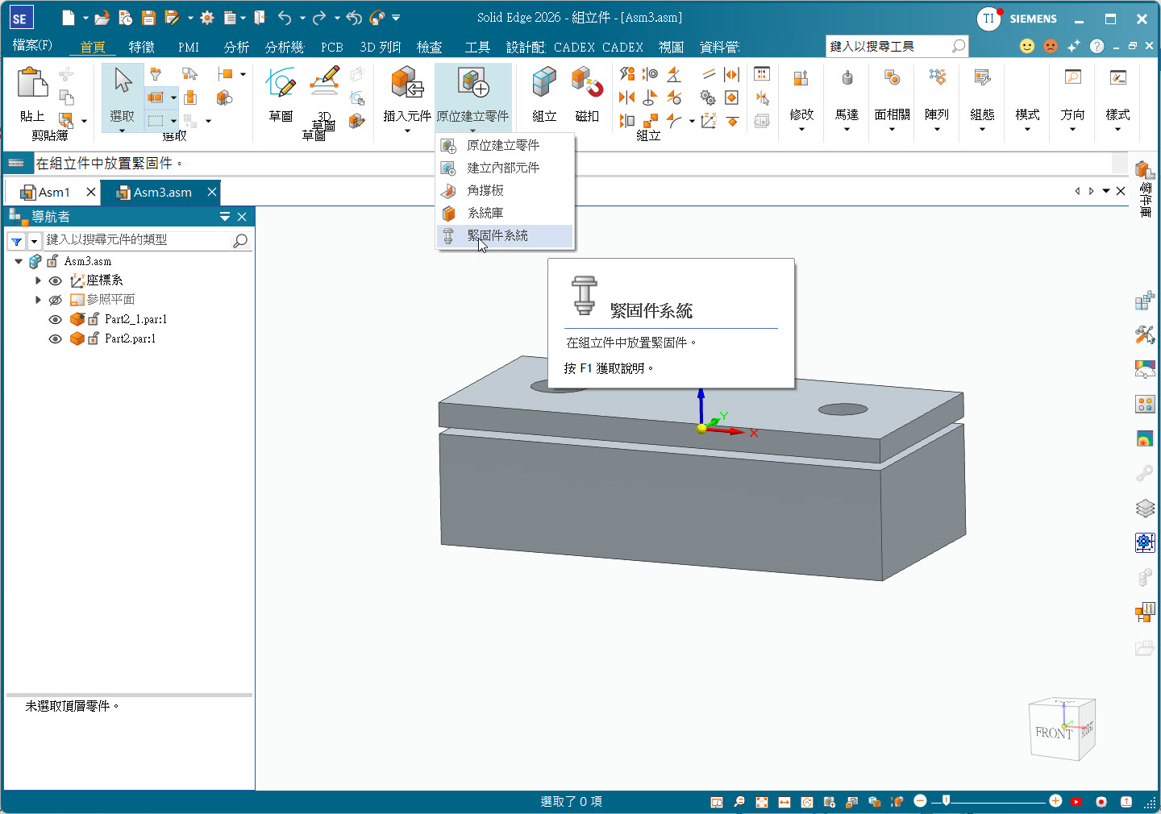Viewport: 1161px width, 814px height.
Task: Close the Asm3.asm document tab
Action: point(212,192)
